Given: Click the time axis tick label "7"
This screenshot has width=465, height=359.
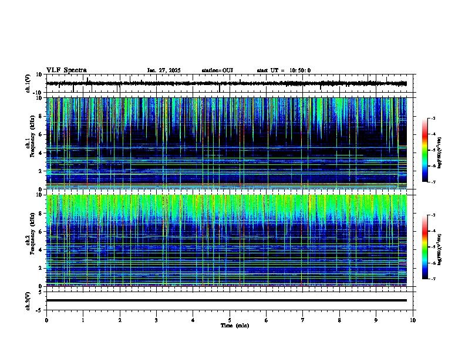Looking at the screenshot, I should coord(303,320).
